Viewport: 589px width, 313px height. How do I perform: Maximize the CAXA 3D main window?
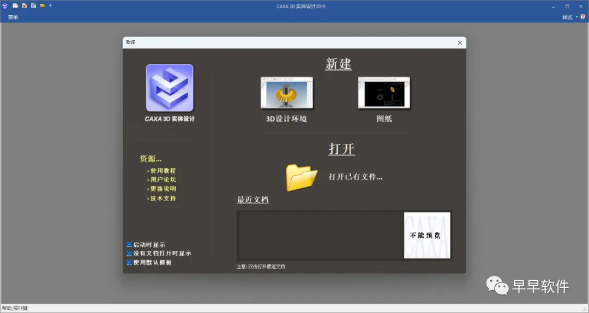pyautogui.click(x=567, y=7)
